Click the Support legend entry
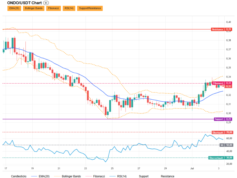The height and width of the screenshot is (178, 237). [x=144, y=176]
